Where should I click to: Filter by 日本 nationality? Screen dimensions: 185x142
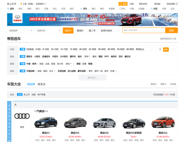(84, 64)
